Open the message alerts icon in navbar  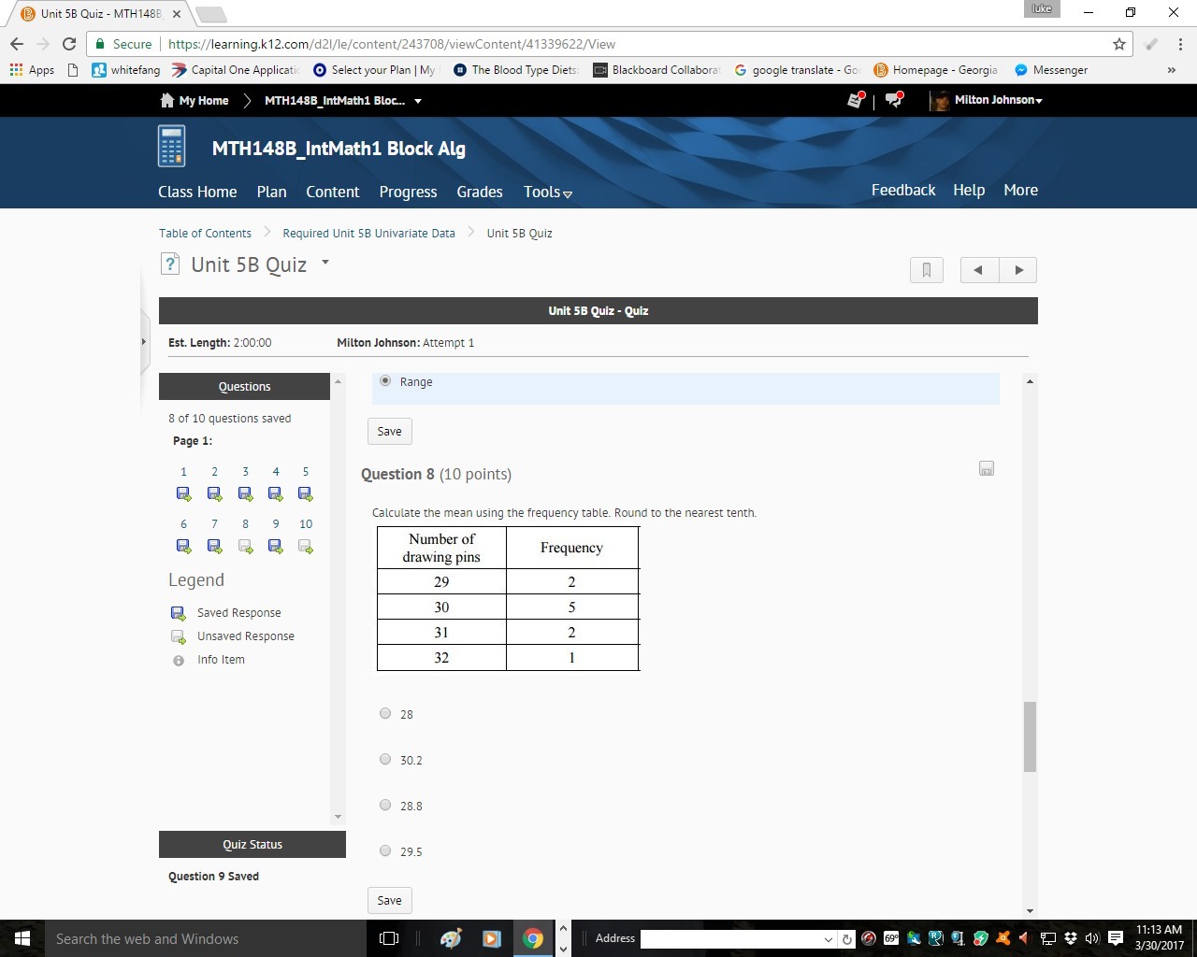[856, 100]
